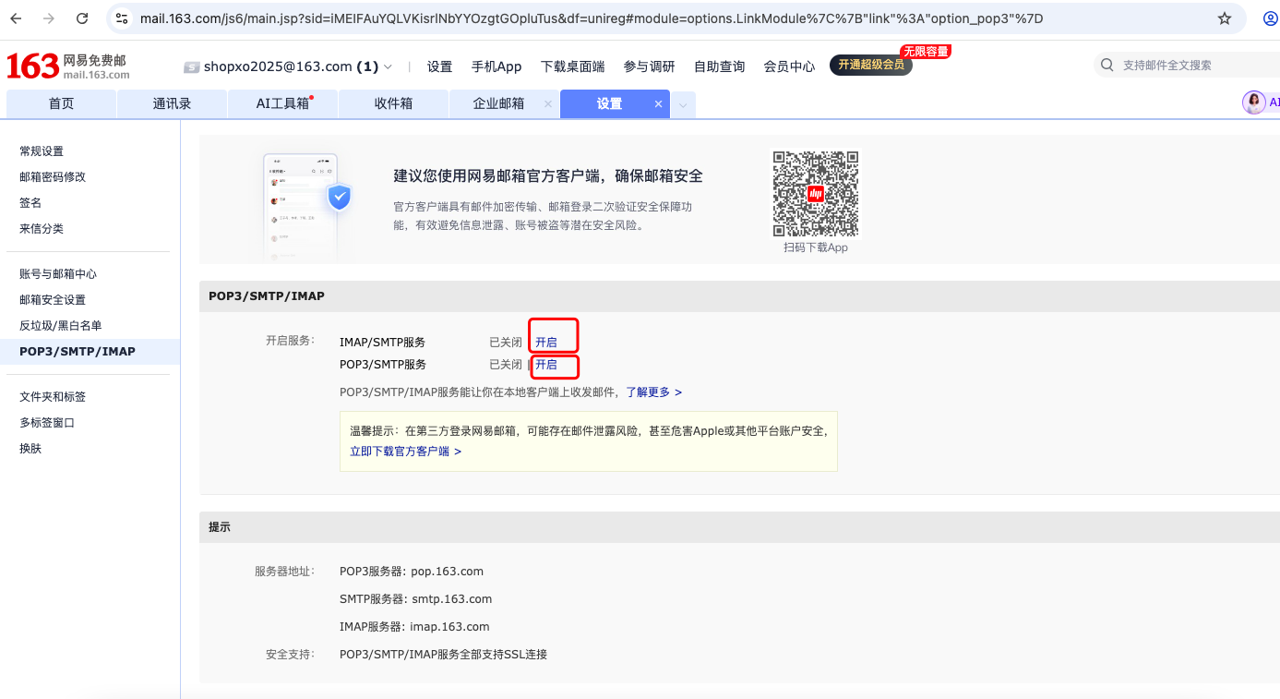Go back in browser history
Screen dimensions: 1280x699
[x=16, y=18]
